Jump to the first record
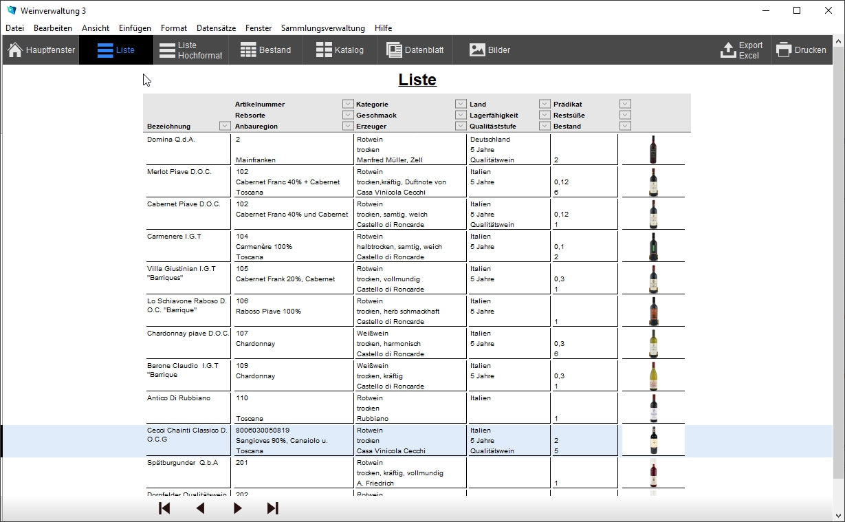This screenshot has height=522, width=845. coord(164,508)
